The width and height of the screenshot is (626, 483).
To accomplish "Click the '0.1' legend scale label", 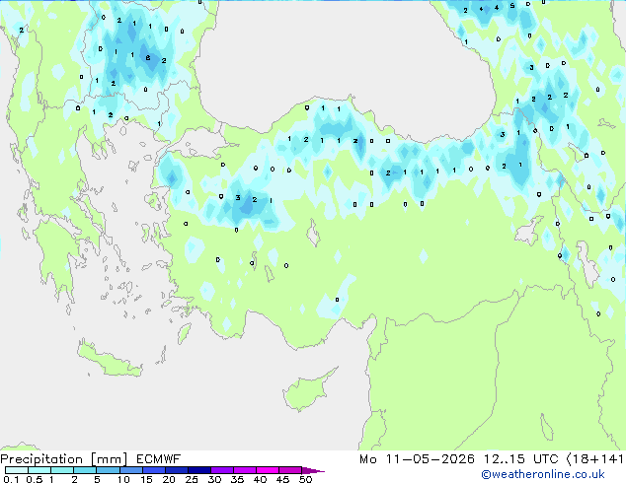I will [11, 479].
